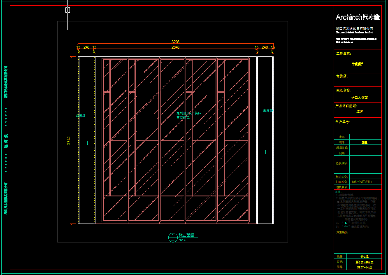Select the 3203 overall width dimension

coord(175,42)
